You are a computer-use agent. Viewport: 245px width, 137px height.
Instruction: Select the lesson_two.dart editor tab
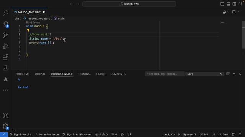point(29,12)
